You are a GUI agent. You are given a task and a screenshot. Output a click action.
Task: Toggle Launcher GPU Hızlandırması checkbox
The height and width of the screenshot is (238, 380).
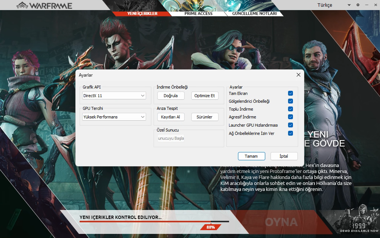[x=290, y=125]
